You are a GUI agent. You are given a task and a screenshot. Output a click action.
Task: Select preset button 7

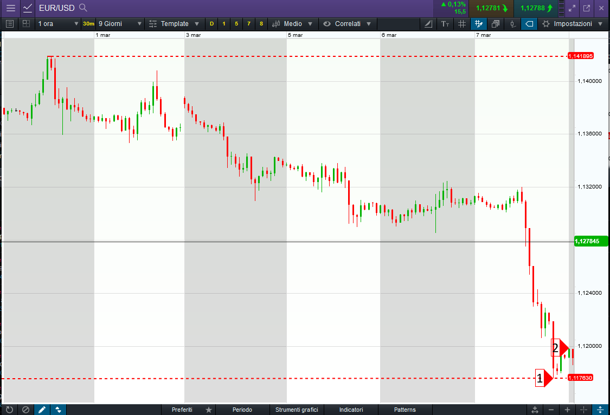coord(248,24)
